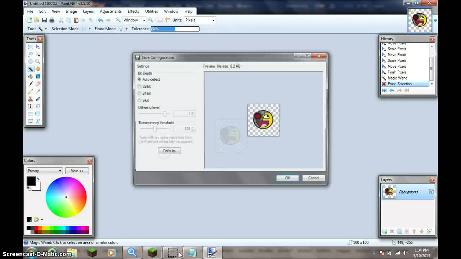
Task: Select the Move Selection tool
Action: click(38, 54)
